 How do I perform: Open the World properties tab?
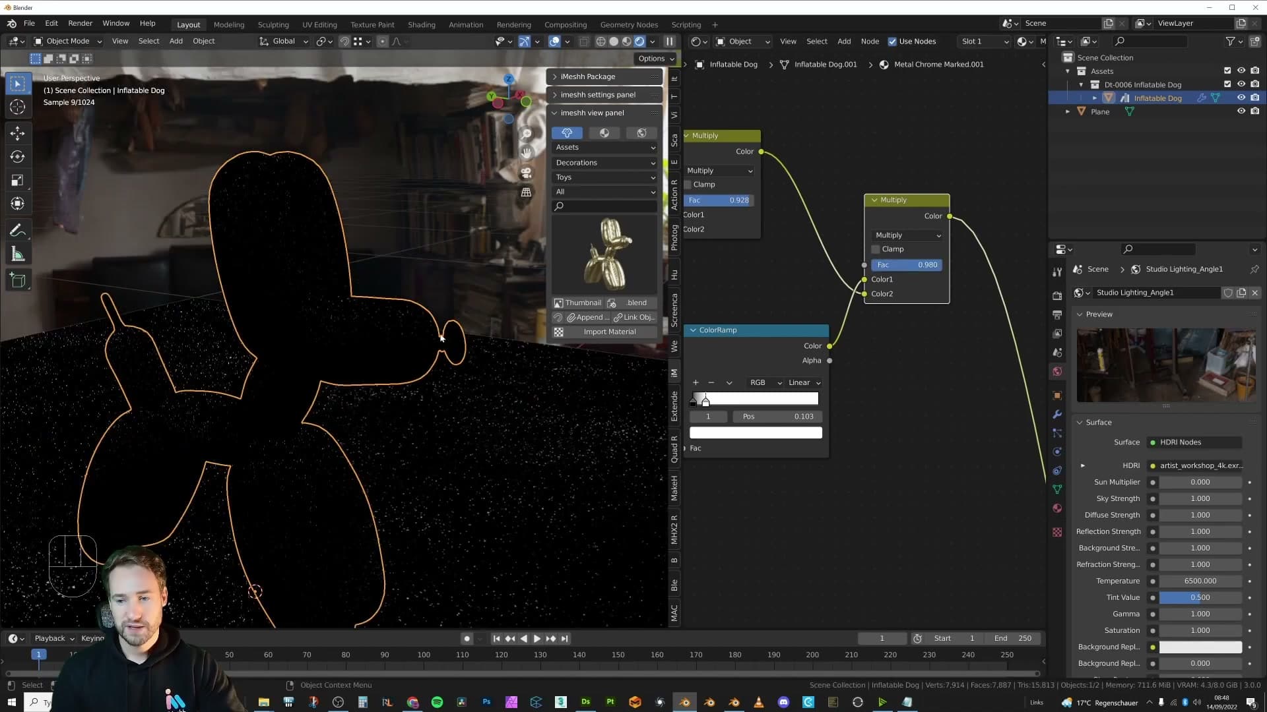click(1057, 372)
